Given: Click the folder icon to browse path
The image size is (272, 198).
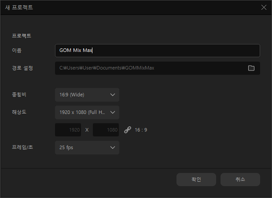Looking at the screenshot, I should (251, 68).
